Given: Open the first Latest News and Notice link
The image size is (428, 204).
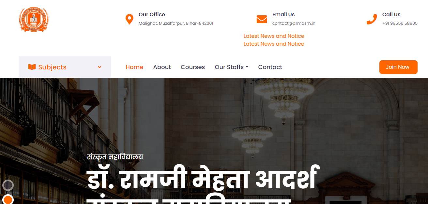Looking at the screenshot, I should coord(274,36).
